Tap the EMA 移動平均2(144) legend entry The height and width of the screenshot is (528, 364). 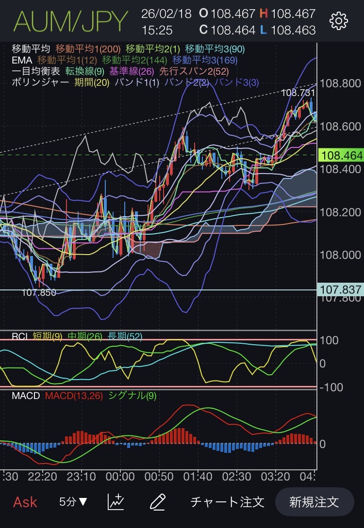pos(134,60)
